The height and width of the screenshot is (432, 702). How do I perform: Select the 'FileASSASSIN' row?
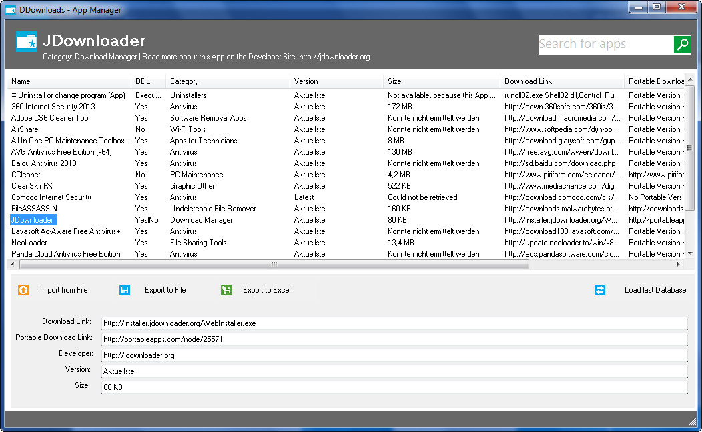pyautogui.click(x=346, y=209)
